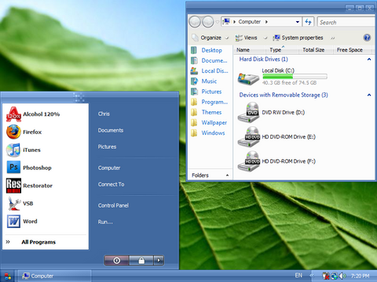
Task: Click the refresh button beside address bar
Action: point(309,22)
